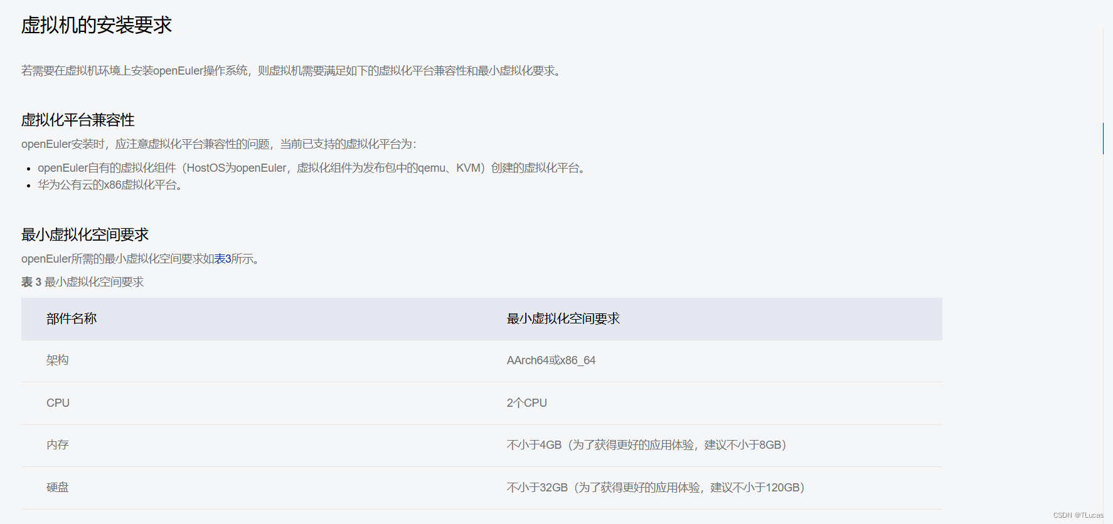This screenshot has height=524, width=1113.
Task: Select the AArch64或x86_64 cell
Action: click(x=712, y=361)
